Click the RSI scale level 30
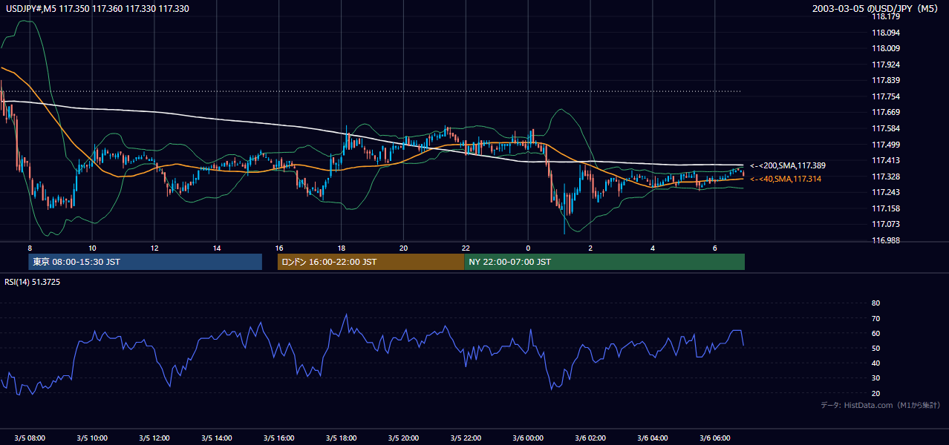The width and height of the screenshot is (949, 445). [x=875, y=378]
